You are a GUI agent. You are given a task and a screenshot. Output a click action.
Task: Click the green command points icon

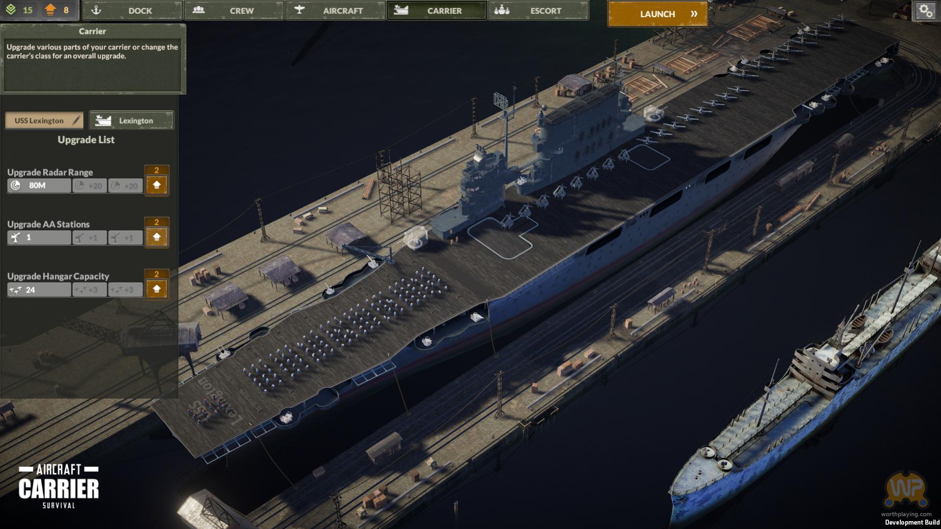coord(11,10)
